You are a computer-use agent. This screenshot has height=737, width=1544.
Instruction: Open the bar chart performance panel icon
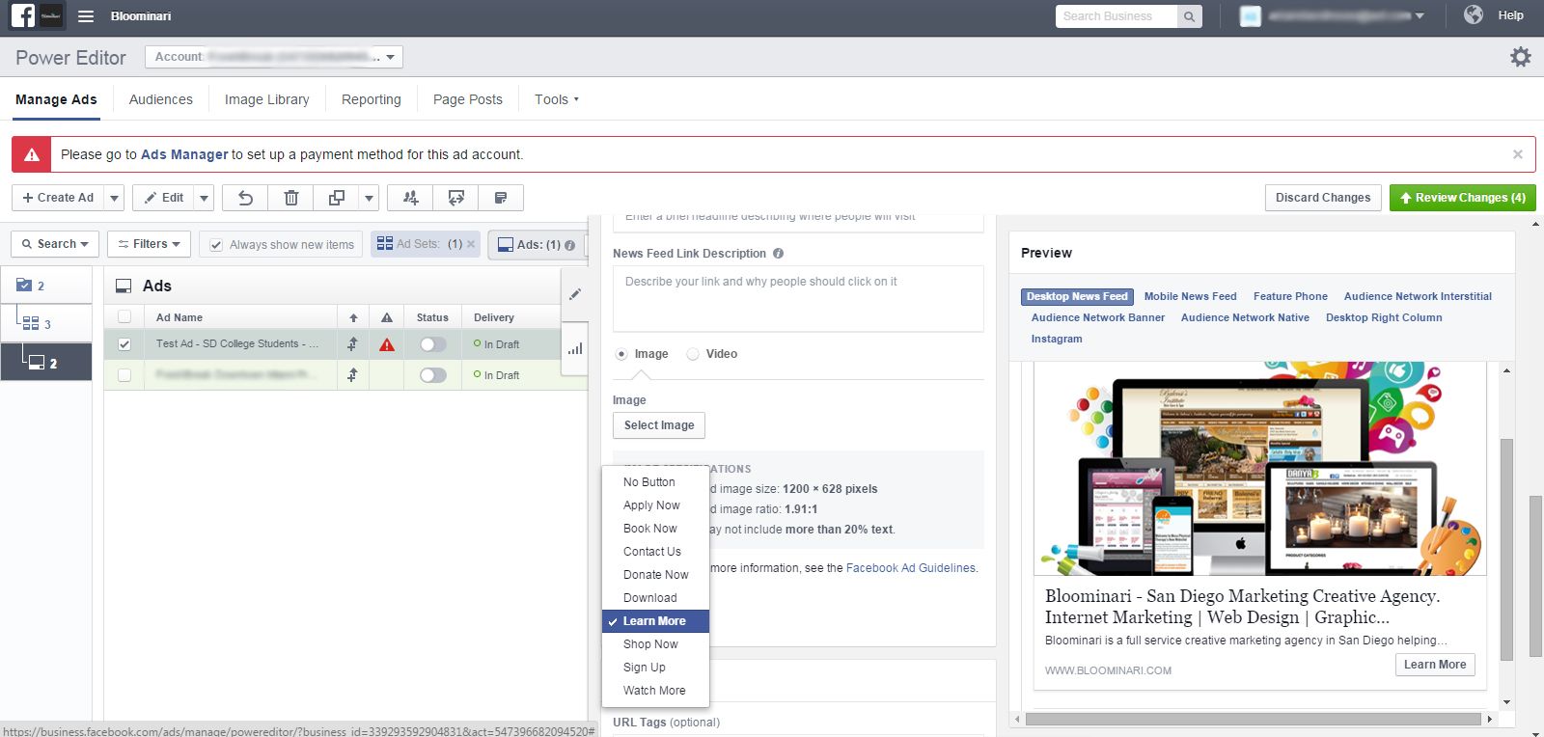pos(575,348)
